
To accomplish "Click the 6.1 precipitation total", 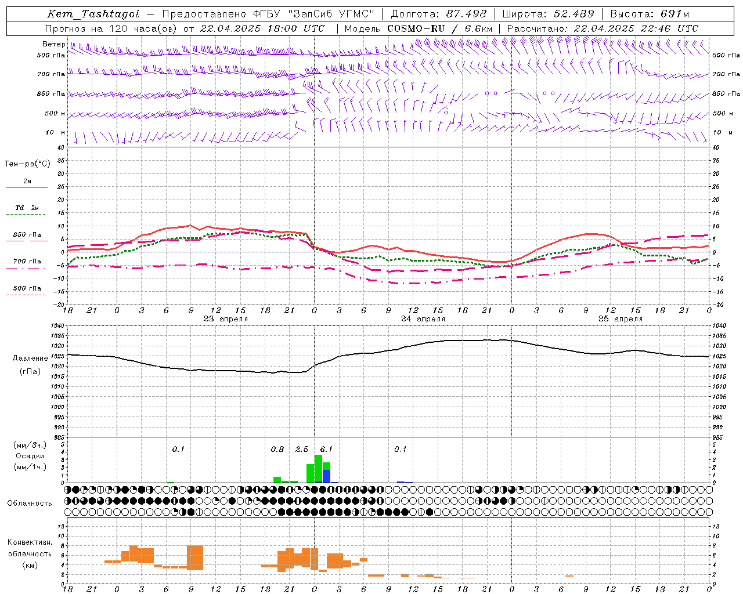I will click(x=326, y=449).
